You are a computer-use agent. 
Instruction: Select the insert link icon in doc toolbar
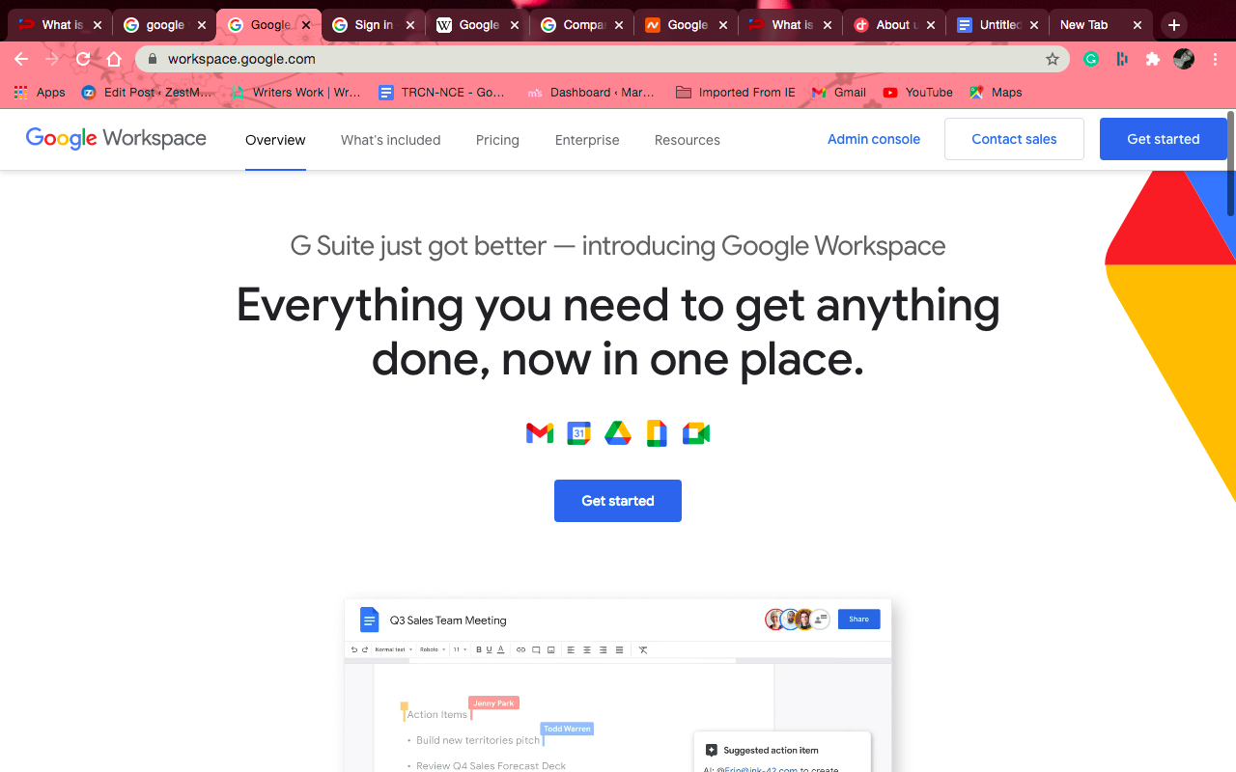coord(521,649)
